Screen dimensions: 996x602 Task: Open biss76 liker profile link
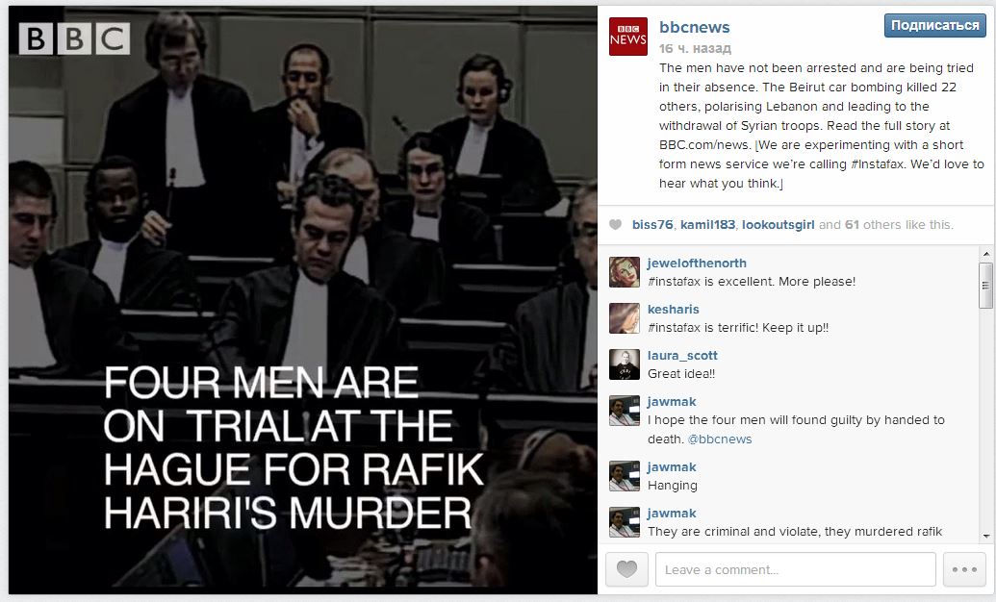click(x=652, y=225)
